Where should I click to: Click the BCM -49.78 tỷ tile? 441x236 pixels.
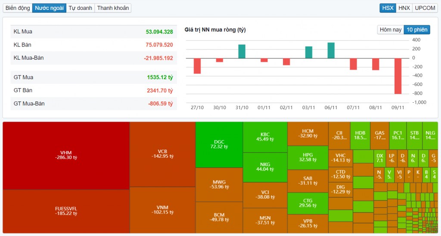point(219,218)
